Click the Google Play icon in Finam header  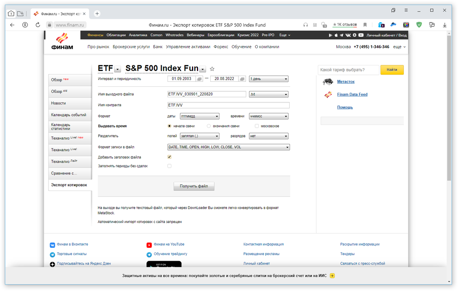[x=331, y=35]
